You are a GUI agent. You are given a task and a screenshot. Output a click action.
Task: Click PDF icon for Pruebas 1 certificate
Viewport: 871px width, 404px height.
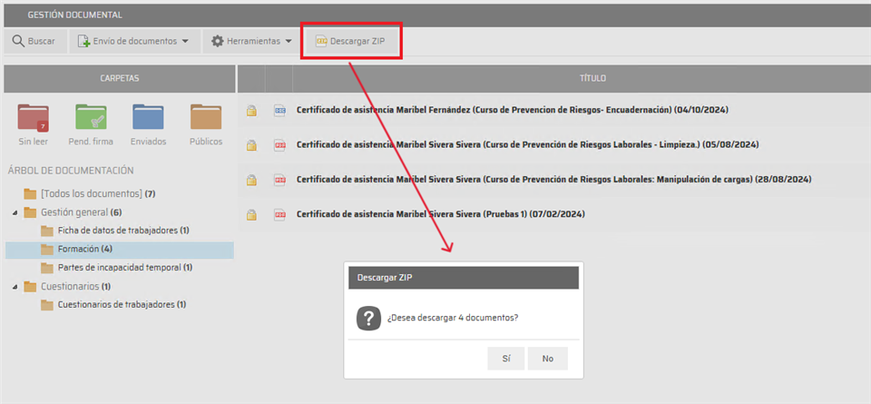click(279, 214)
